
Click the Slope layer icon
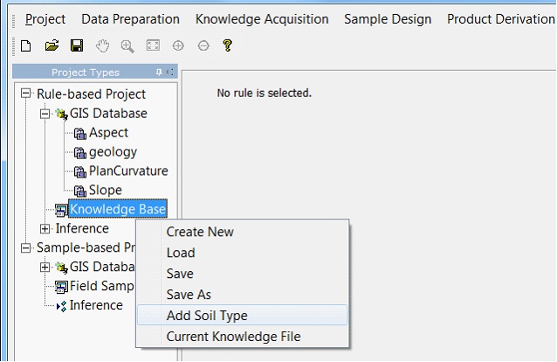(x=80, y=191)
